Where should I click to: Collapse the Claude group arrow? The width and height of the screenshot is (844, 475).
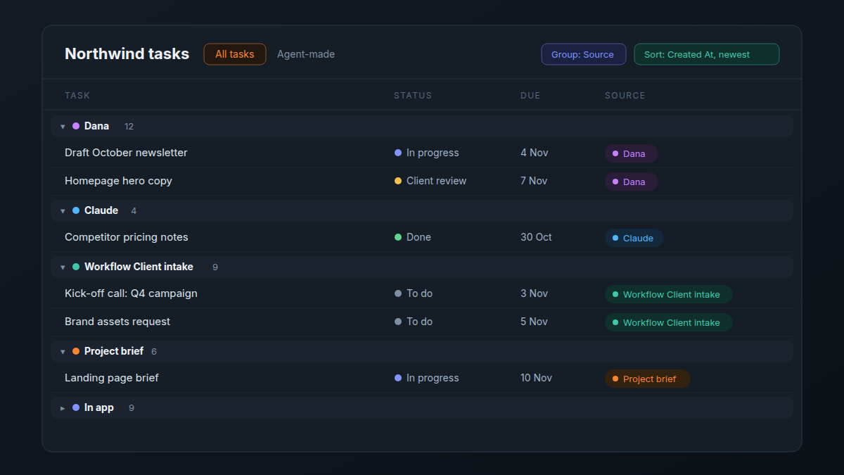tap(63, 211)
